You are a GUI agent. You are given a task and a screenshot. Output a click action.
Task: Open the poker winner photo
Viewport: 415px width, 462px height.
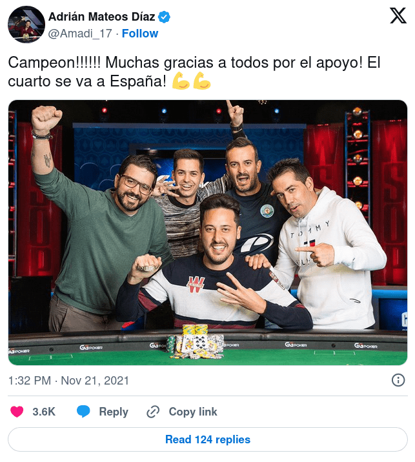pos(208,232)
